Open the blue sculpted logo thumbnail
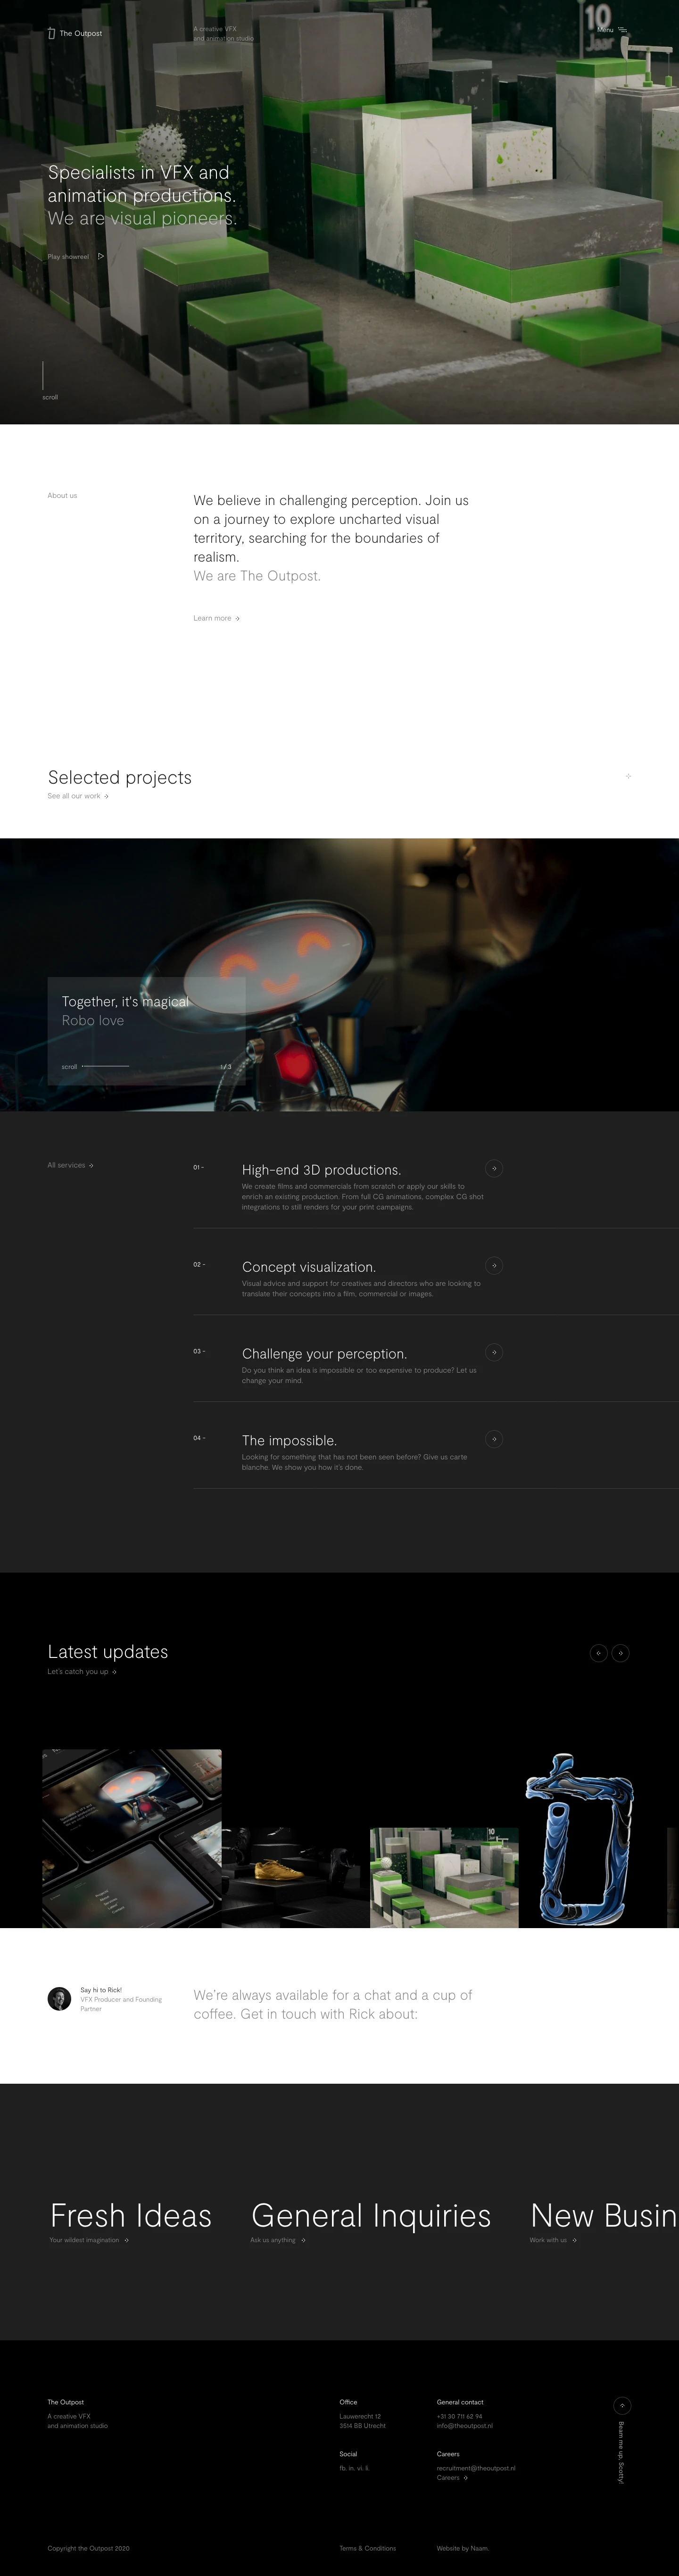 [581, 1838]
